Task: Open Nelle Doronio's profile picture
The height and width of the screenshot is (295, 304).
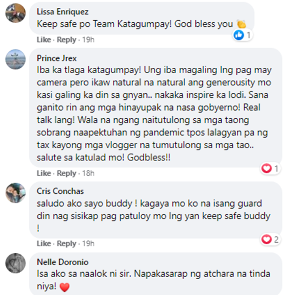Action: click(x=15, y=263)
